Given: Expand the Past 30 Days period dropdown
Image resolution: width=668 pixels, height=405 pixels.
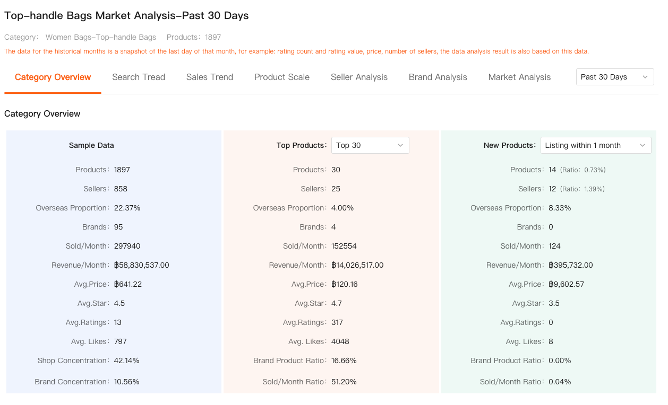Looking at the screenshot, I should click(x=614, y=77).
